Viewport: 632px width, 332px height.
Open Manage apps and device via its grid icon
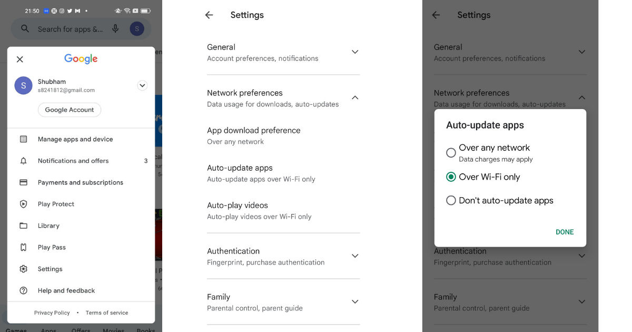point(23,139)
